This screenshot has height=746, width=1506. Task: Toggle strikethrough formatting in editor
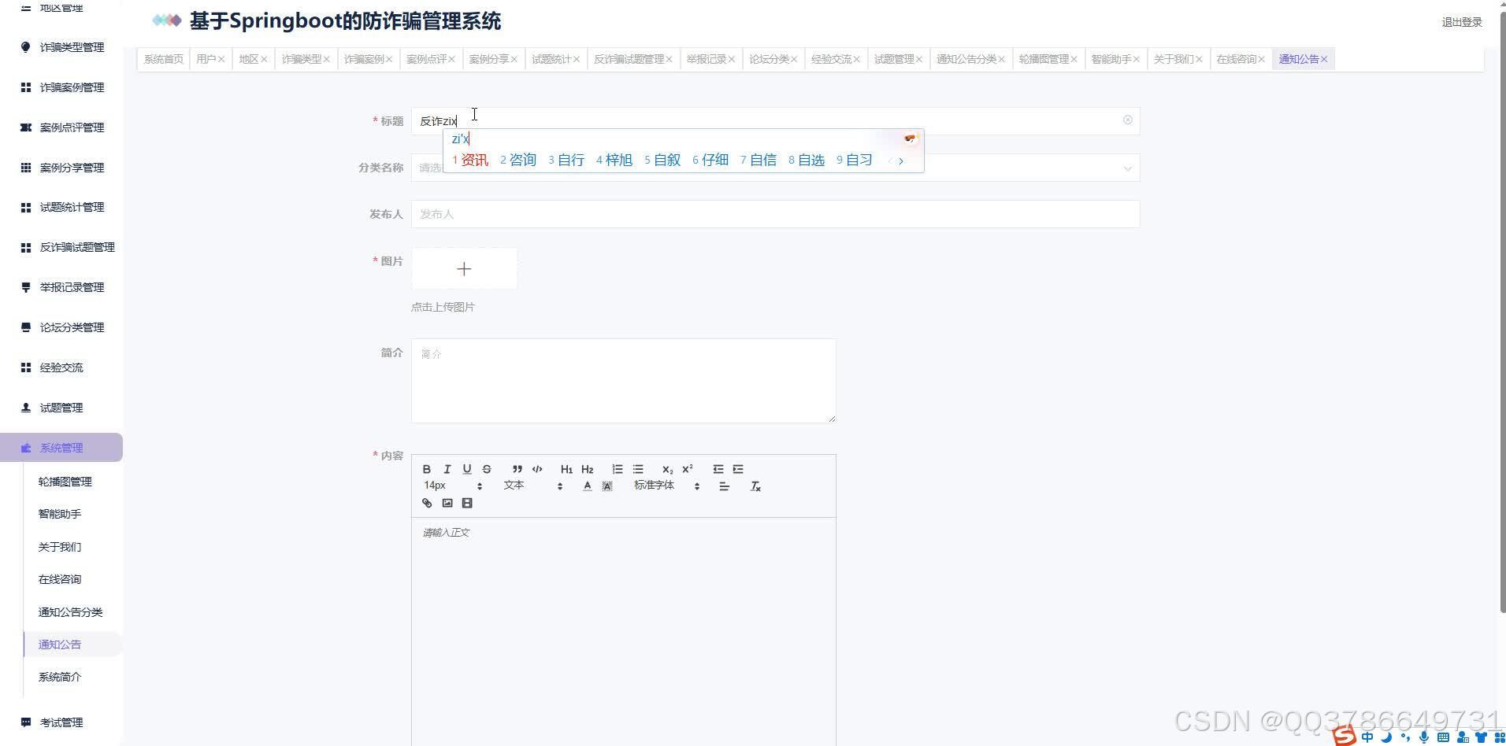[487, 469]
